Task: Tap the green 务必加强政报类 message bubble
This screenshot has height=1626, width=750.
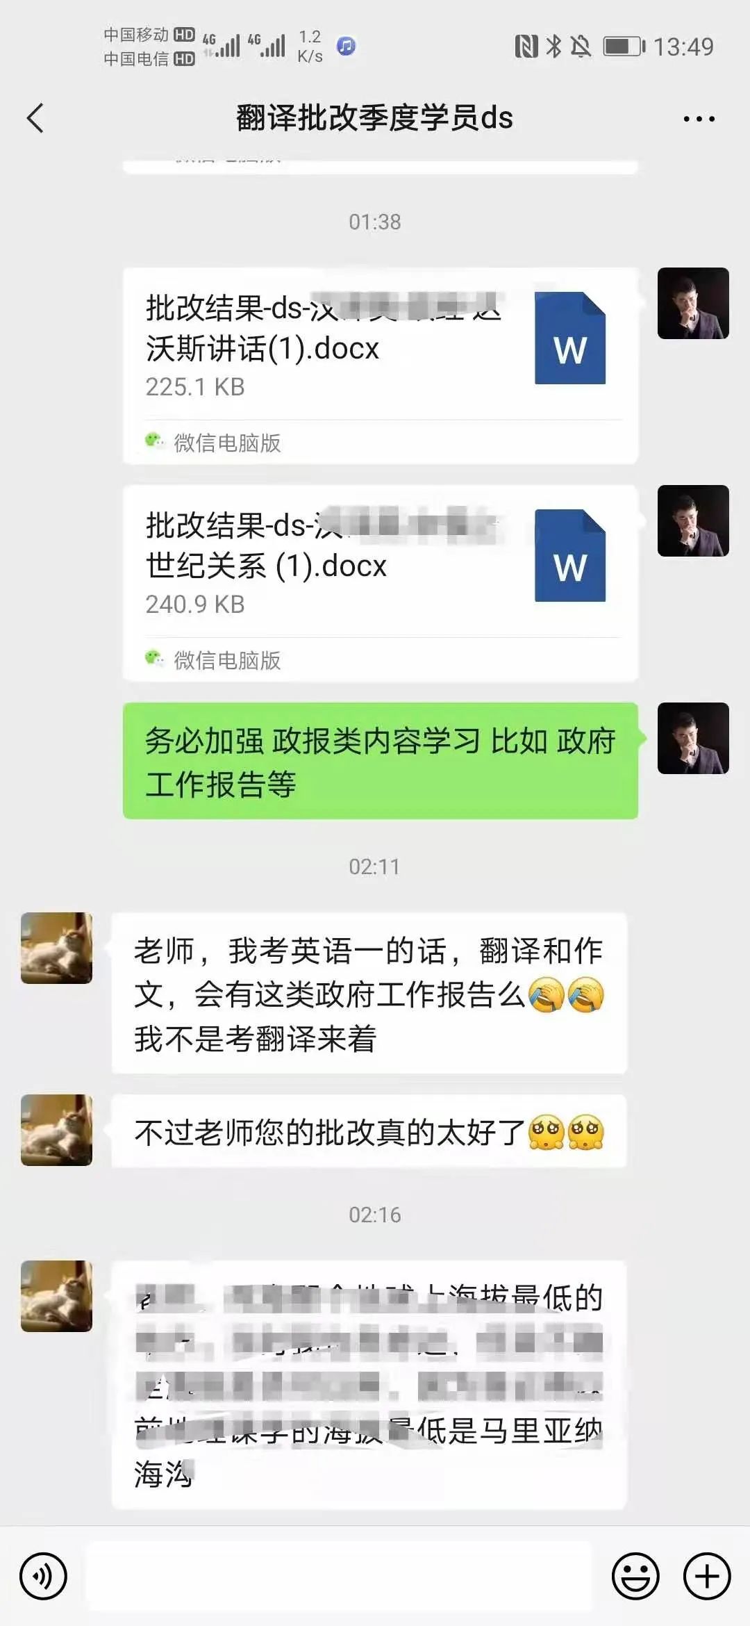Action: click(380, 761)
